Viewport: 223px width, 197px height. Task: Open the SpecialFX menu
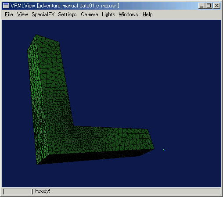43,14
